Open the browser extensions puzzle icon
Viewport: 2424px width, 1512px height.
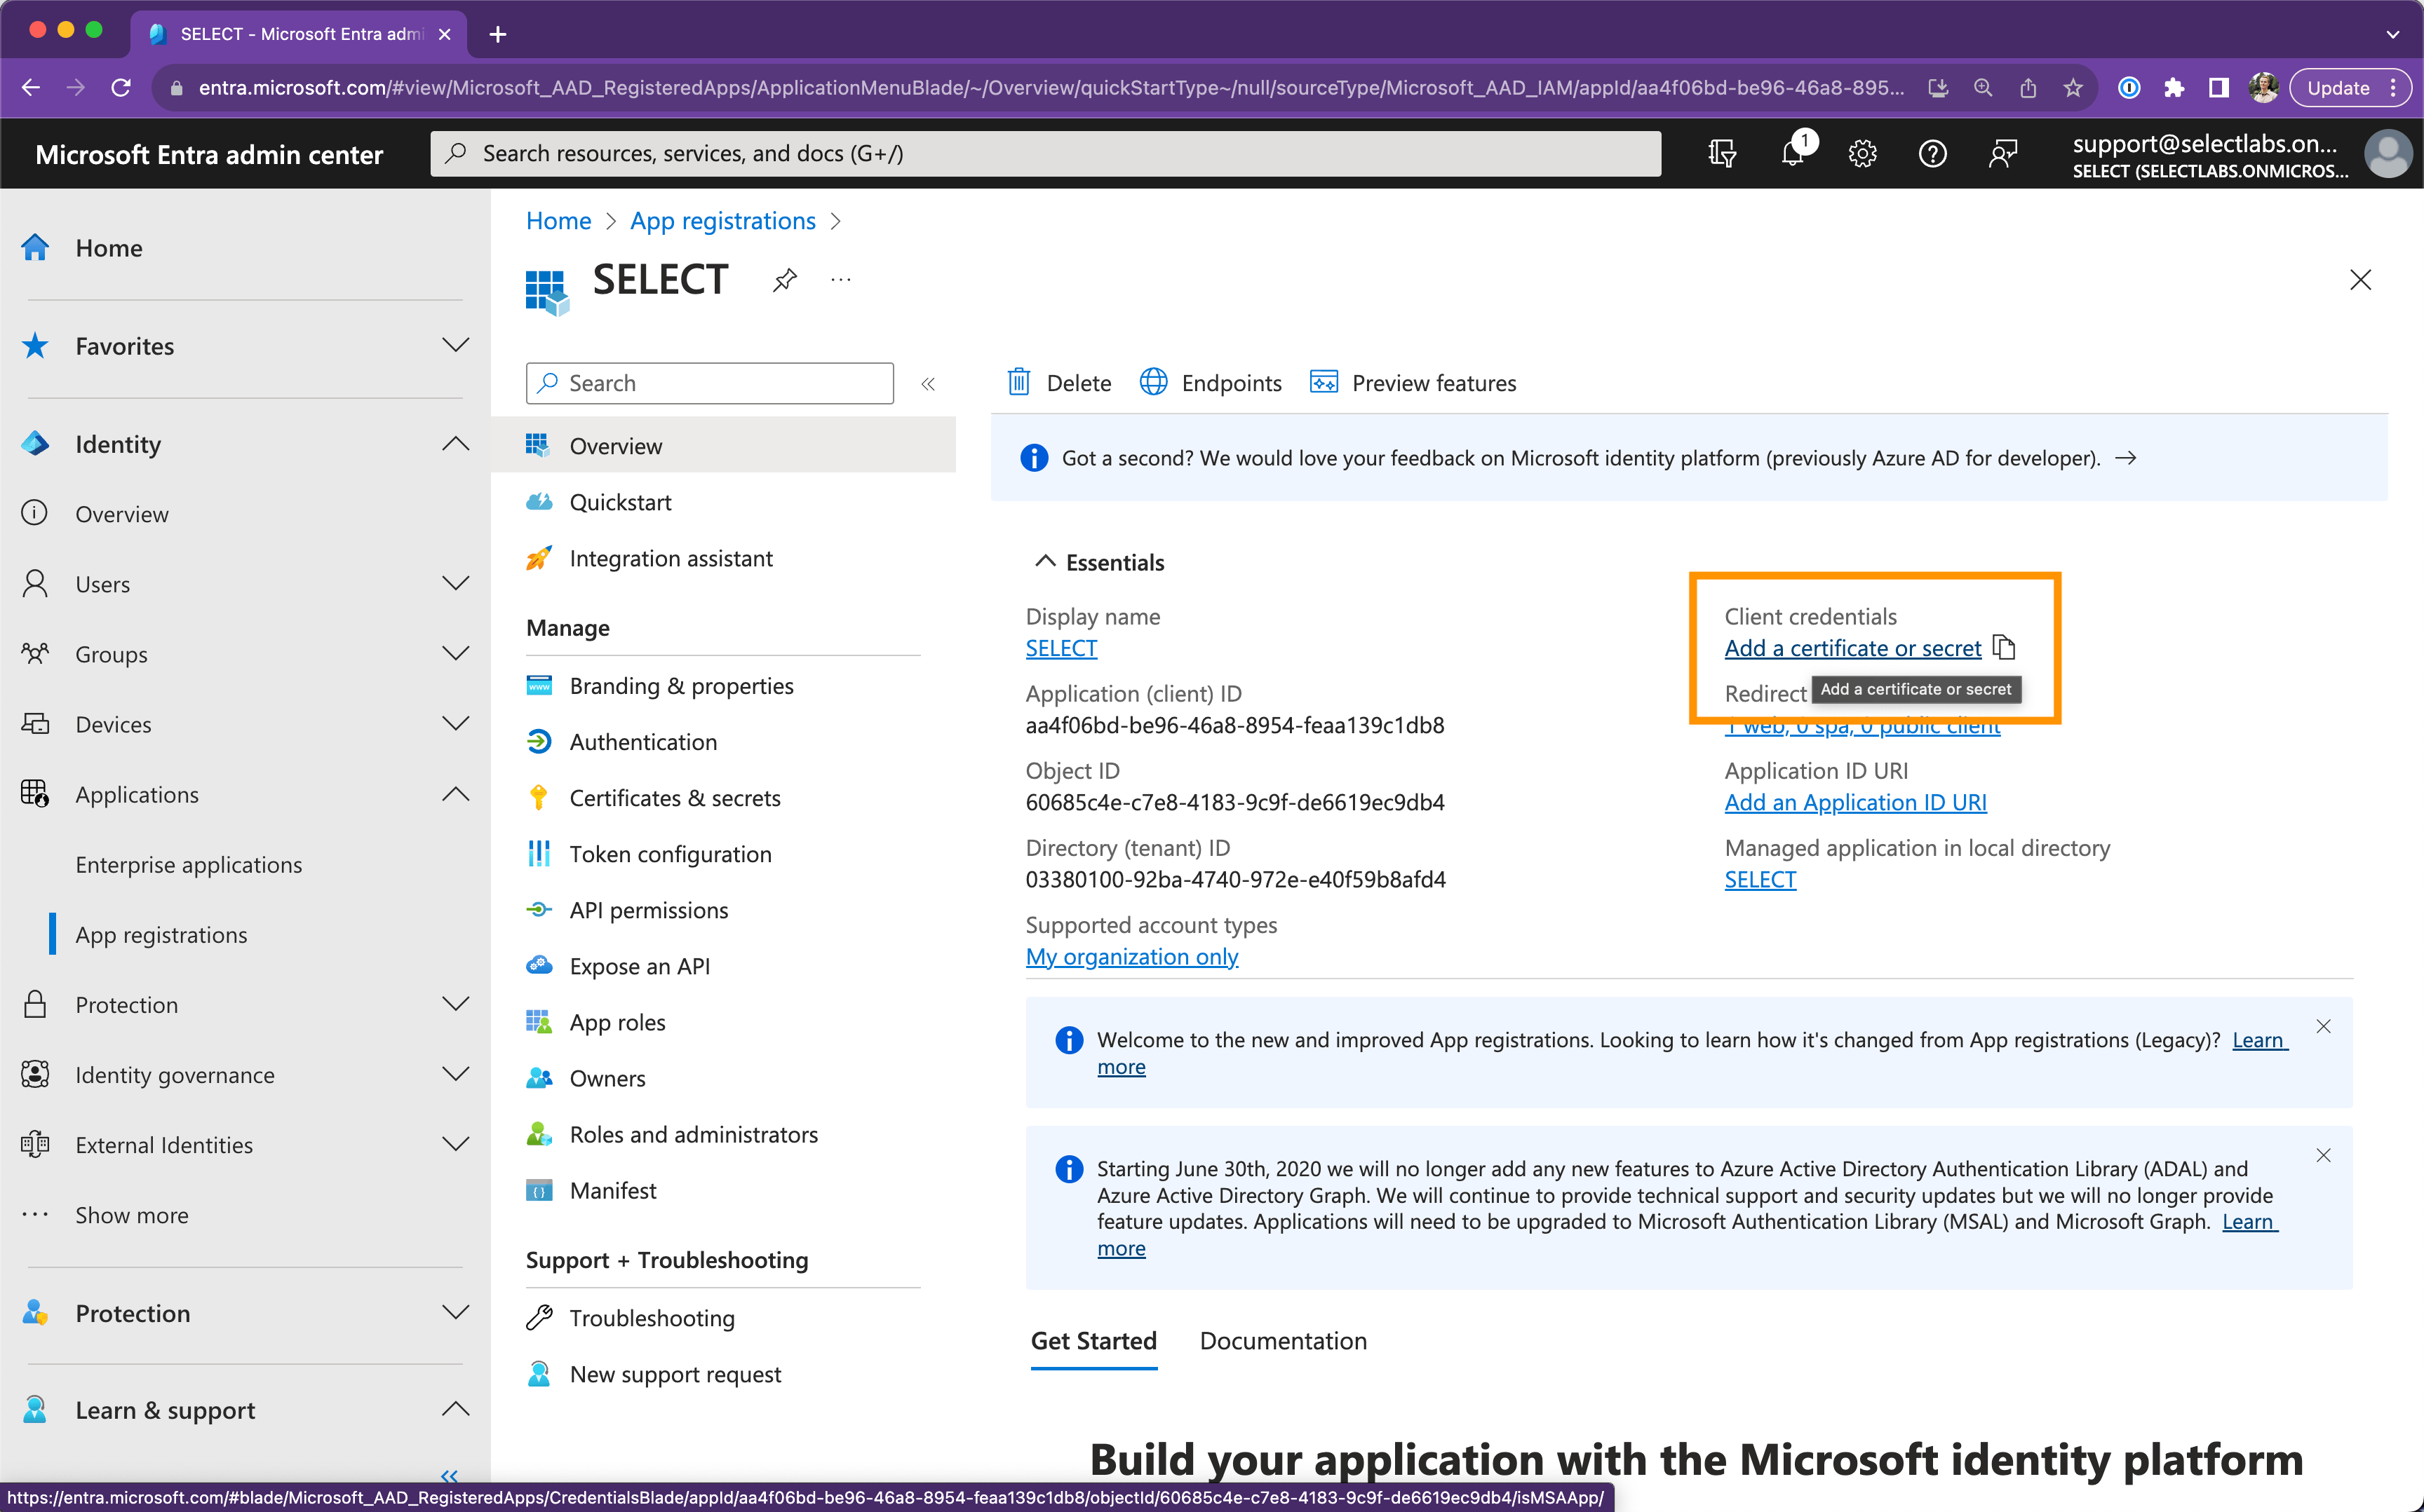[2174, 88]
